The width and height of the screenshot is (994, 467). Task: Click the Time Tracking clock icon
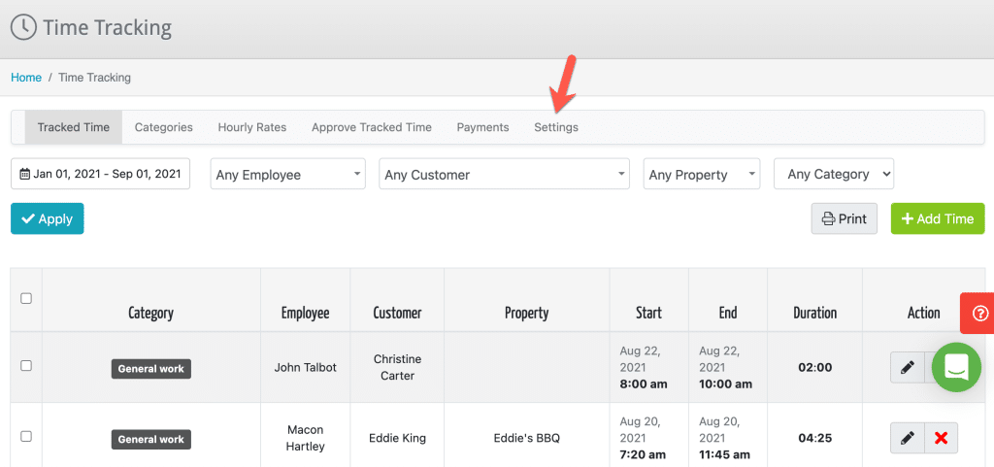pos(23,28)
